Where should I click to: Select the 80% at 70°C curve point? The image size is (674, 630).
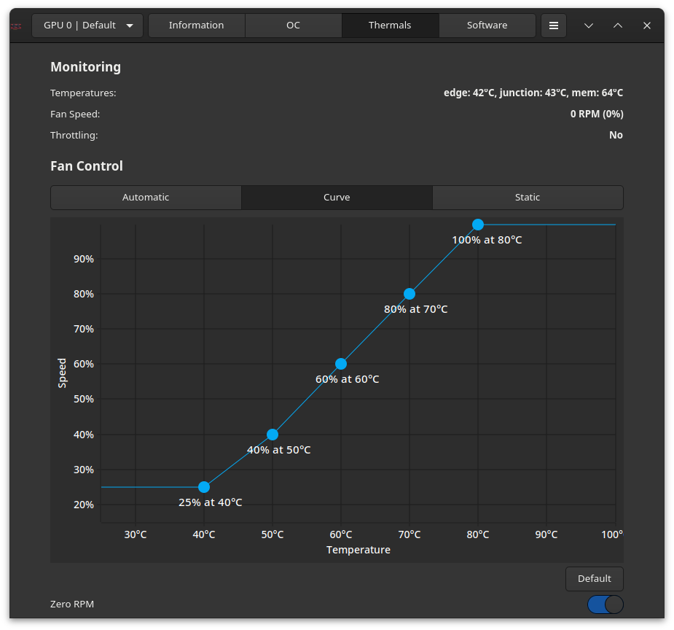click(x=410, y=294)
